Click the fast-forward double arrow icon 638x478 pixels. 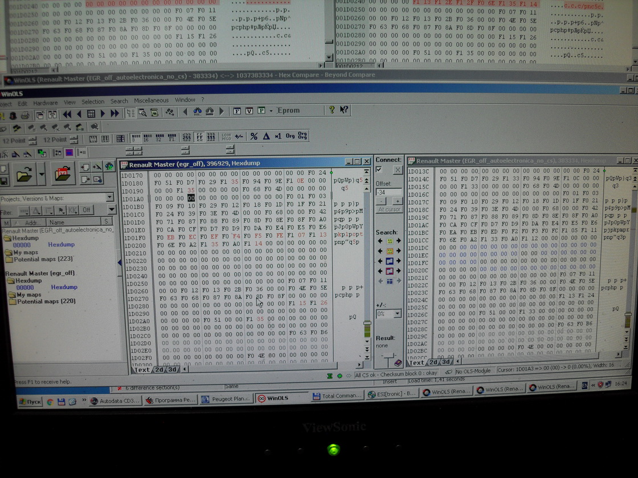coord(114,113)
